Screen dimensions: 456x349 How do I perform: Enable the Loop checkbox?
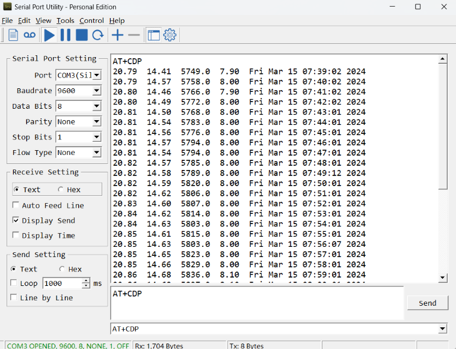pos(14,283)
